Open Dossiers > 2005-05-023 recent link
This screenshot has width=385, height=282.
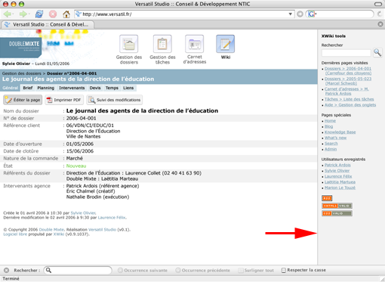348,81
